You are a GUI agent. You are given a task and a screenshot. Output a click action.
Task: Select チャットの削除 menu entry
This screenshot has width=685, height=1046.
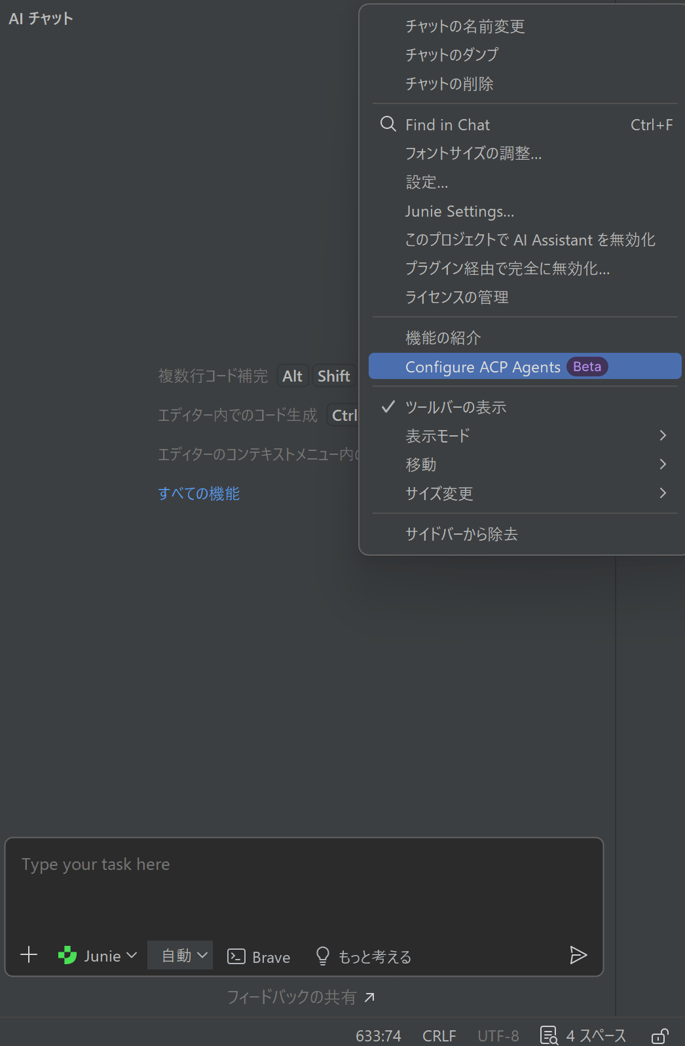[x=525, y=84]
